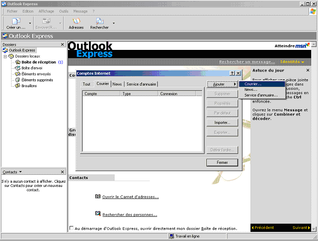Open the Contacts pane dropdown
This screenshot has width=318, height=241.
click(x=21, y=172)
